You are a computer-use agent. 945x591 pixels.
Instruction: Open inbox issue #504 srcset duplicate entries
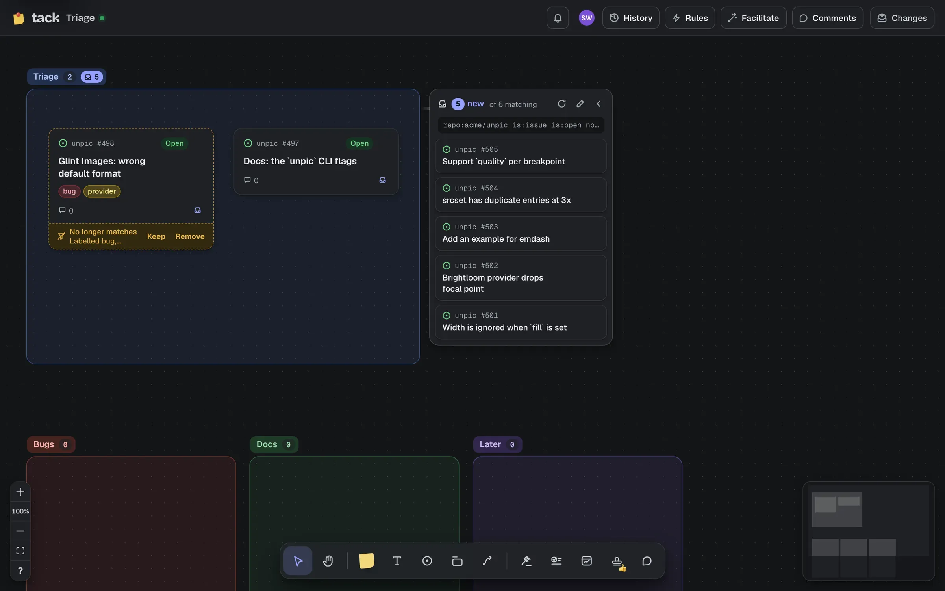click(521, 194)
